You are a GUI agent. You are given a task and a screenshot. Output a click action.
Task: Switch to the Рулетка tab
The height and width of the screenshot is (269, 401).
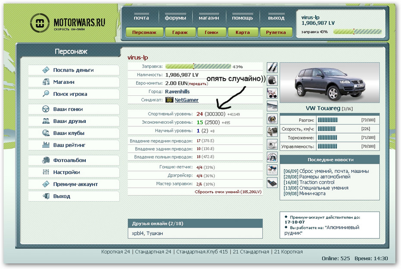(276, 32)
